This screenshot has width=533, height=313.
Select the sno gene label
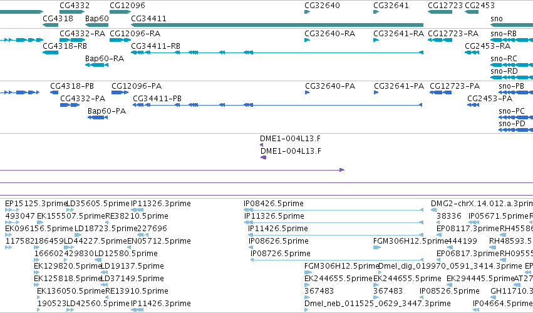[496, 19]
